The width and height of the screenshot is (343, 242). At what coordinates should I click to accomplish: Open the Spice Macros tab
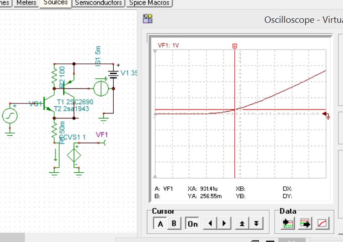click(x=149, y=3)
